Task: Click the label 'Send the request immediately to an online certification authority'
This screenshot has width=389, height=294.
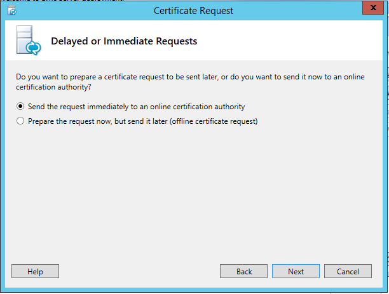Action: point(136,107)
